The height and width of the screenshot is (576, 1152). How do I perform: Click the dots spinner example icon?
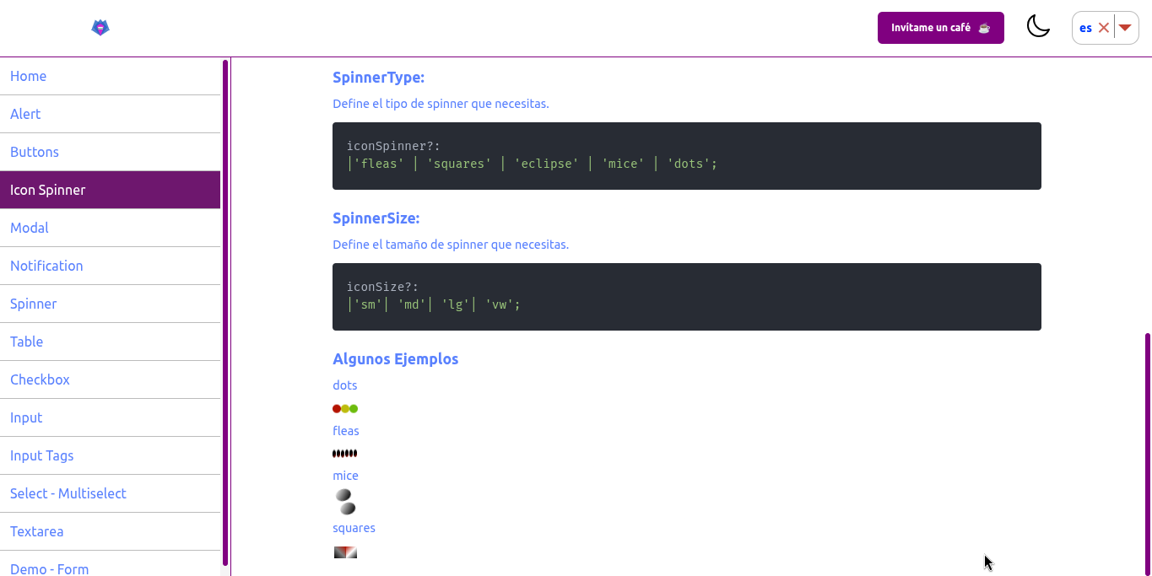point(345,409)
